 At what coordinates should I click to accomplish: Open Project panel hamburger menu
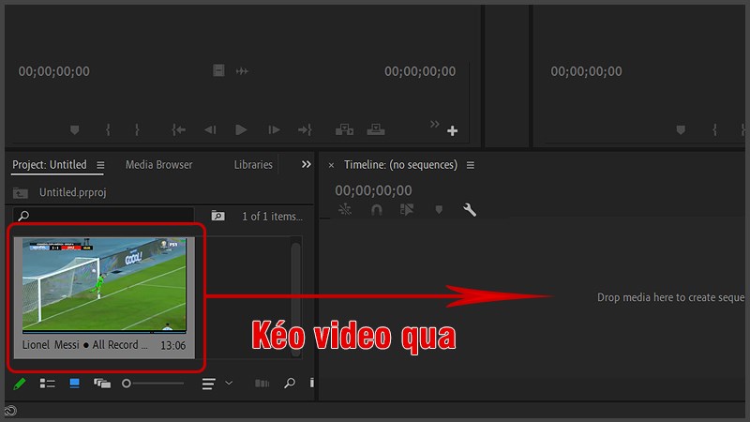tap(100, 165)
